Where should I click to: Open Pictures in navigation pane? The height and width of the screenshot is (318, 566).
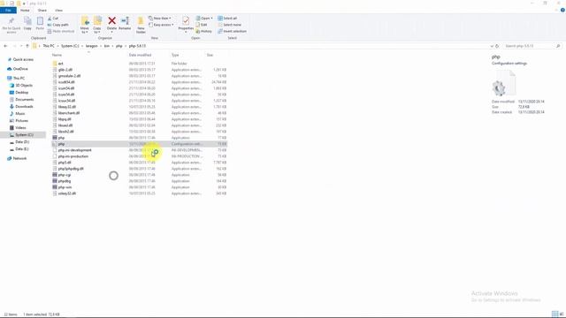click(x=21, y=121)
